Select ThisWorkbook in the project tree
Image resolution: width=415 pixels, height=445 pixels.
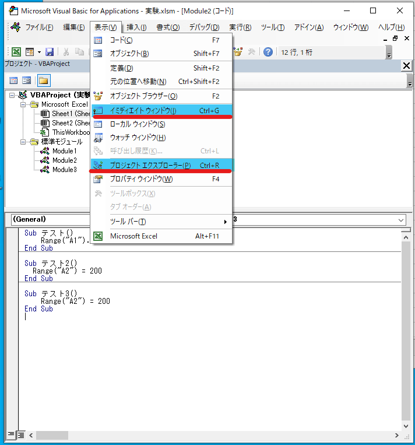[x=71, y=132]
